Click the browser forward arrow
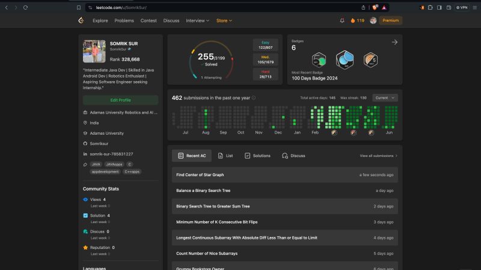This screenshot has height=270, width=481. [16, 7]
